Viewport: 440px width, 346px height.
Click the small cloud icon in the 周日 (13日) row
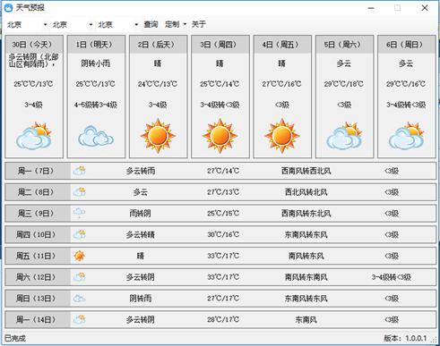coord(80,299)
